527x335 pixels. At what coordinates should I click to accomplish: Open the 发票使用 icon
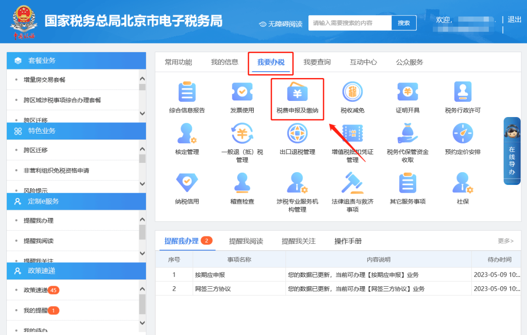click(242, 92)
